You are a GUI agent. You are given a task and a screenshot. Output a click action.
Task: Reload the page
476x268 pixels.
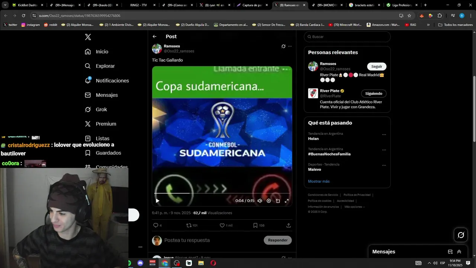pyautogui.click(x=23, y=16)
